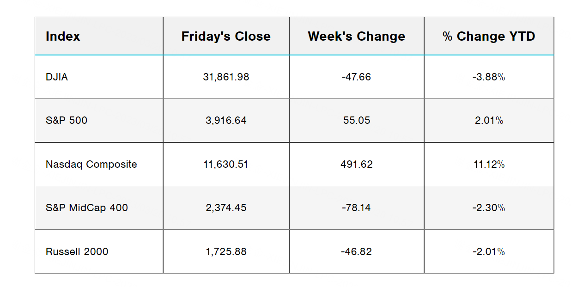Click the % Change YTD header
Viewport: 571px width, 287px height.
tap(489, 37)
